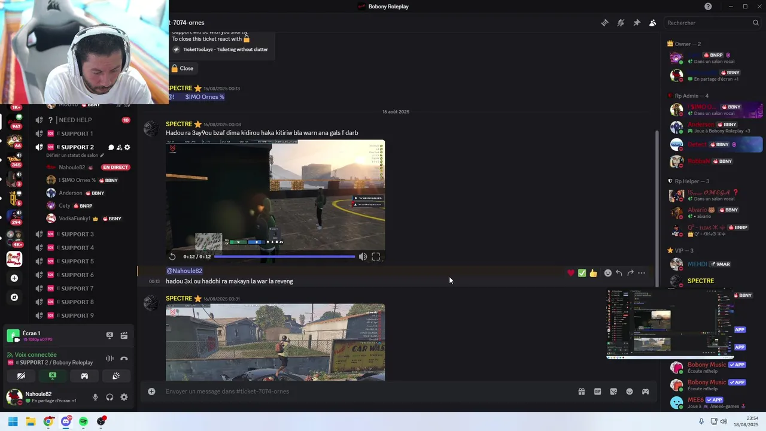Disconnect from voice with the hang-up icon
766x431 pixels.
click(124, 359)
